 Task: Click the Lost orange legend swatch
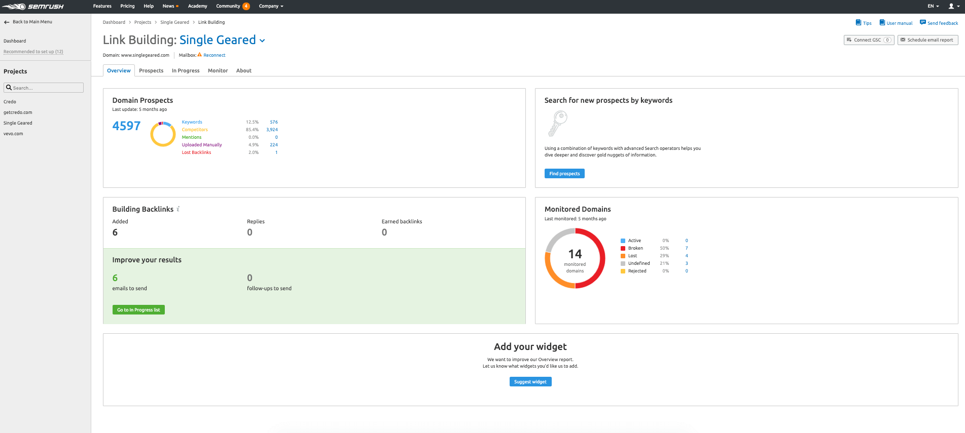point(623,256)
